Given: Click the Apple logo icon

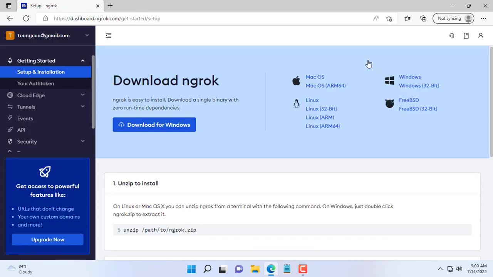Looking at the screenshot, I should coord(296,81).
